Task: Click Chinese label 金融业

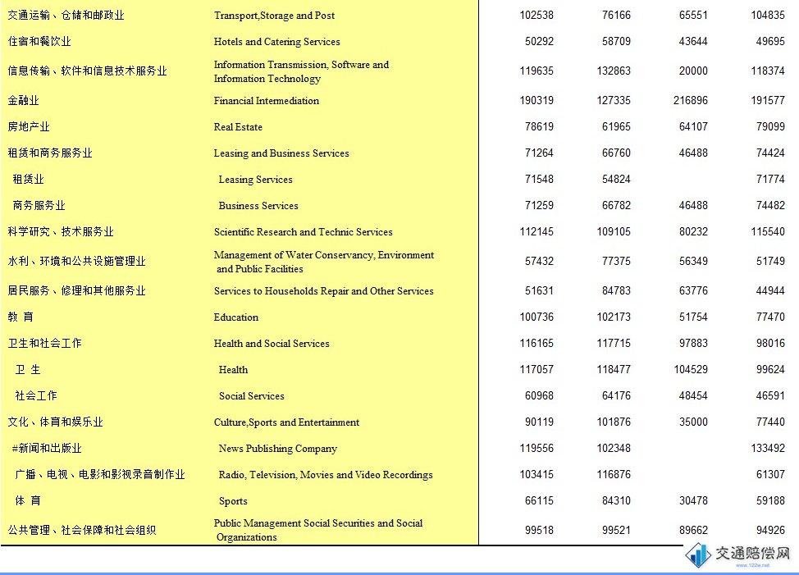Action: tap(24, 100)
